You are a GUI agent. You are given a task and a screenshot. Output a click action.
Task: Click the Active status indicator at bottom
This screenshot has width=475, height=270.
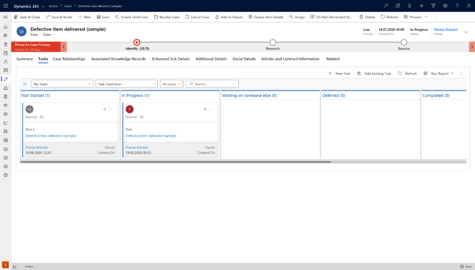pyautogui.click(x=29, y=266)
